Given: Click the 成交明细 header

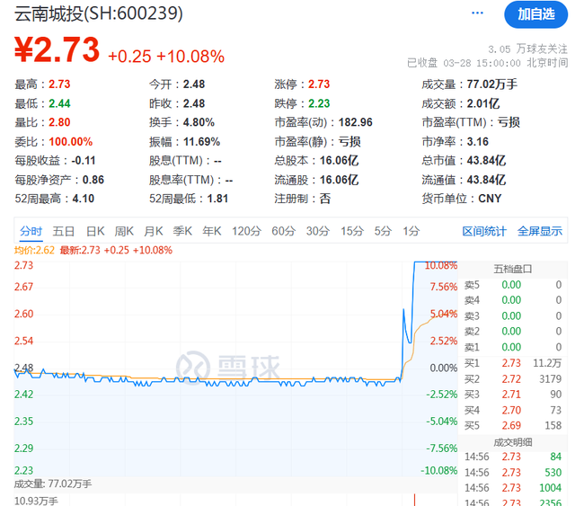Looking at the screenshot, I should (513, 442).
